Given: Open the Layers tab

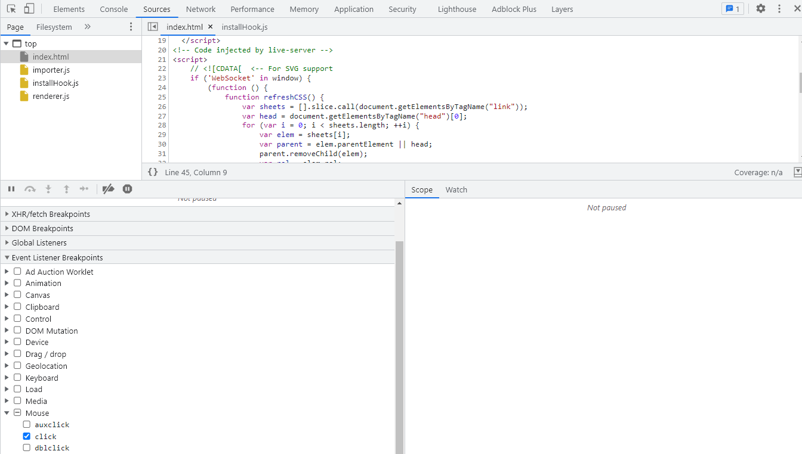Looking at the screenshot, I should point(562,9).
